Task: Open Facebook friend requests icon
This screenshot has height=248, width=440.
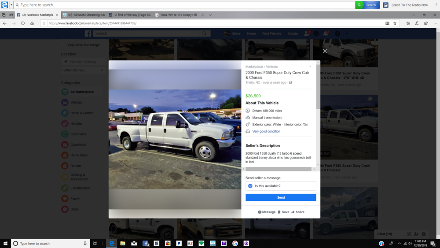Action: pos(306,33)
